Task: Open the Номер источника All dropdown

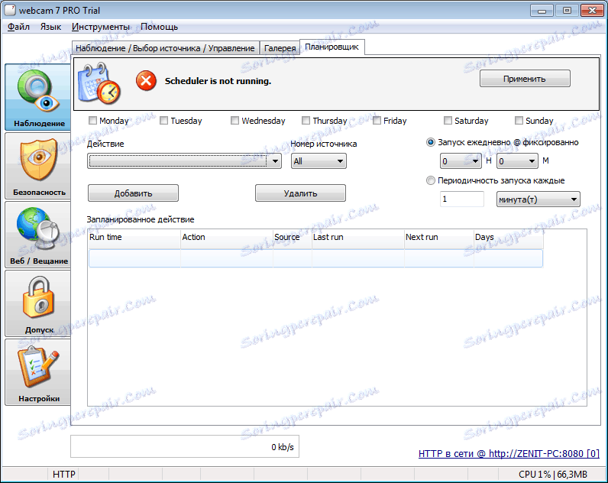Action: pos(319,161)
